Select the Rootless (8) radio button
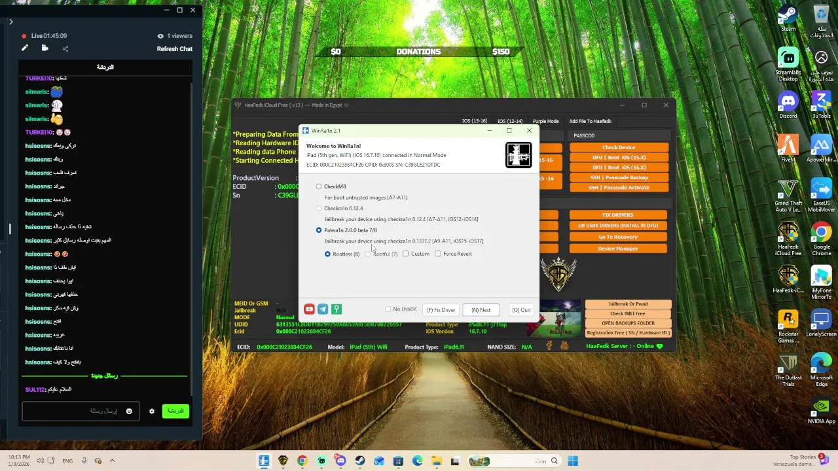838x471 pixels. [327, 254]
